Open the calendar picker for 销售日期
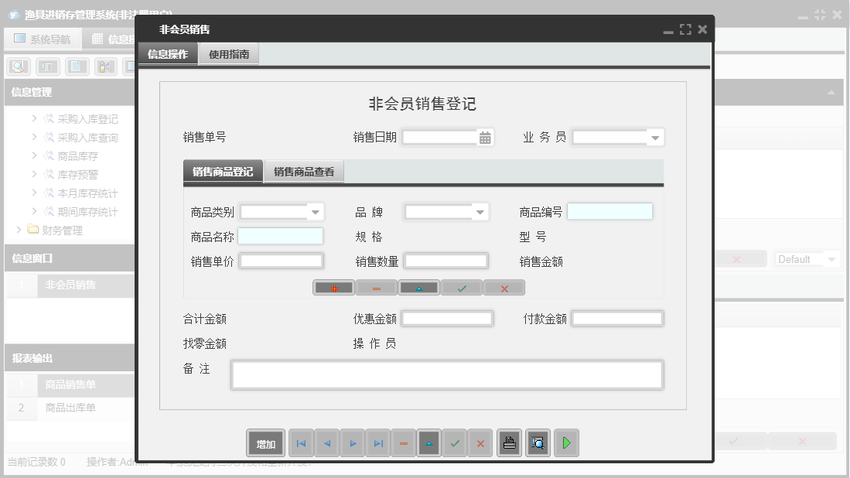This screenshot has width=850, height=478. (483, 136)
